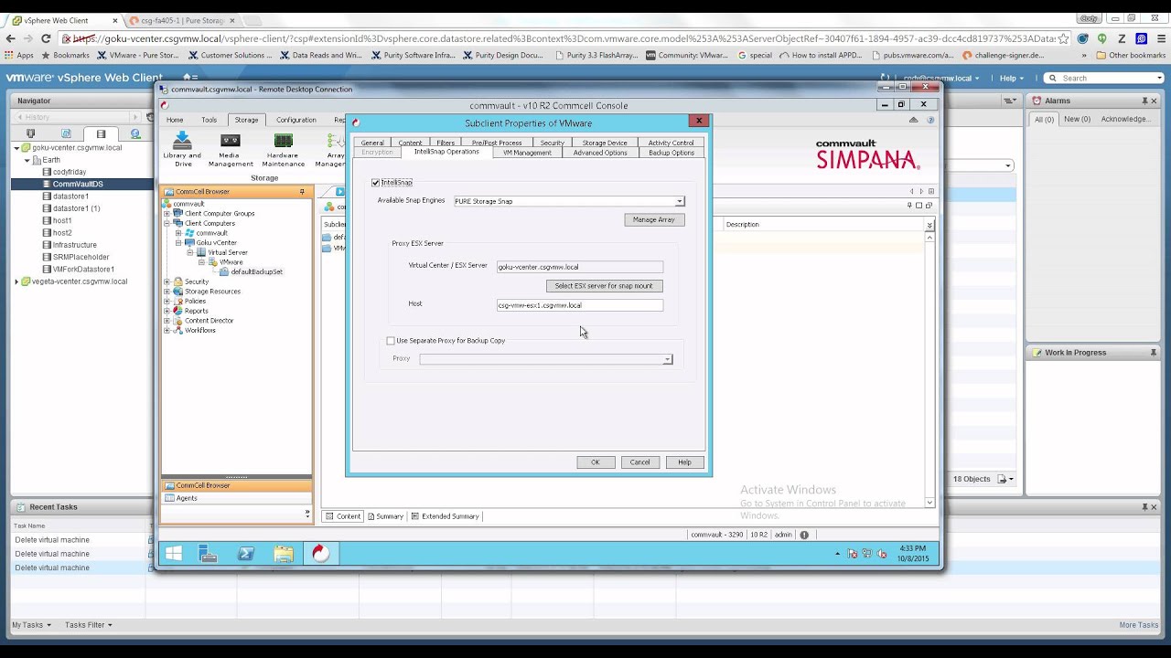
Task: Open the Advanced Options tab
Action: (x=600, y=153)
